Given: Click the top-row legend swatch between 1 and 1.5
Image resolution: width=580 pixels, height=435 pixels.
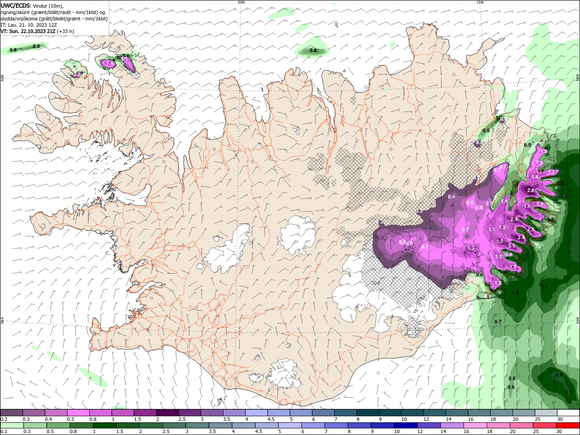Looking at the screenshot, I should pos(122,413).
